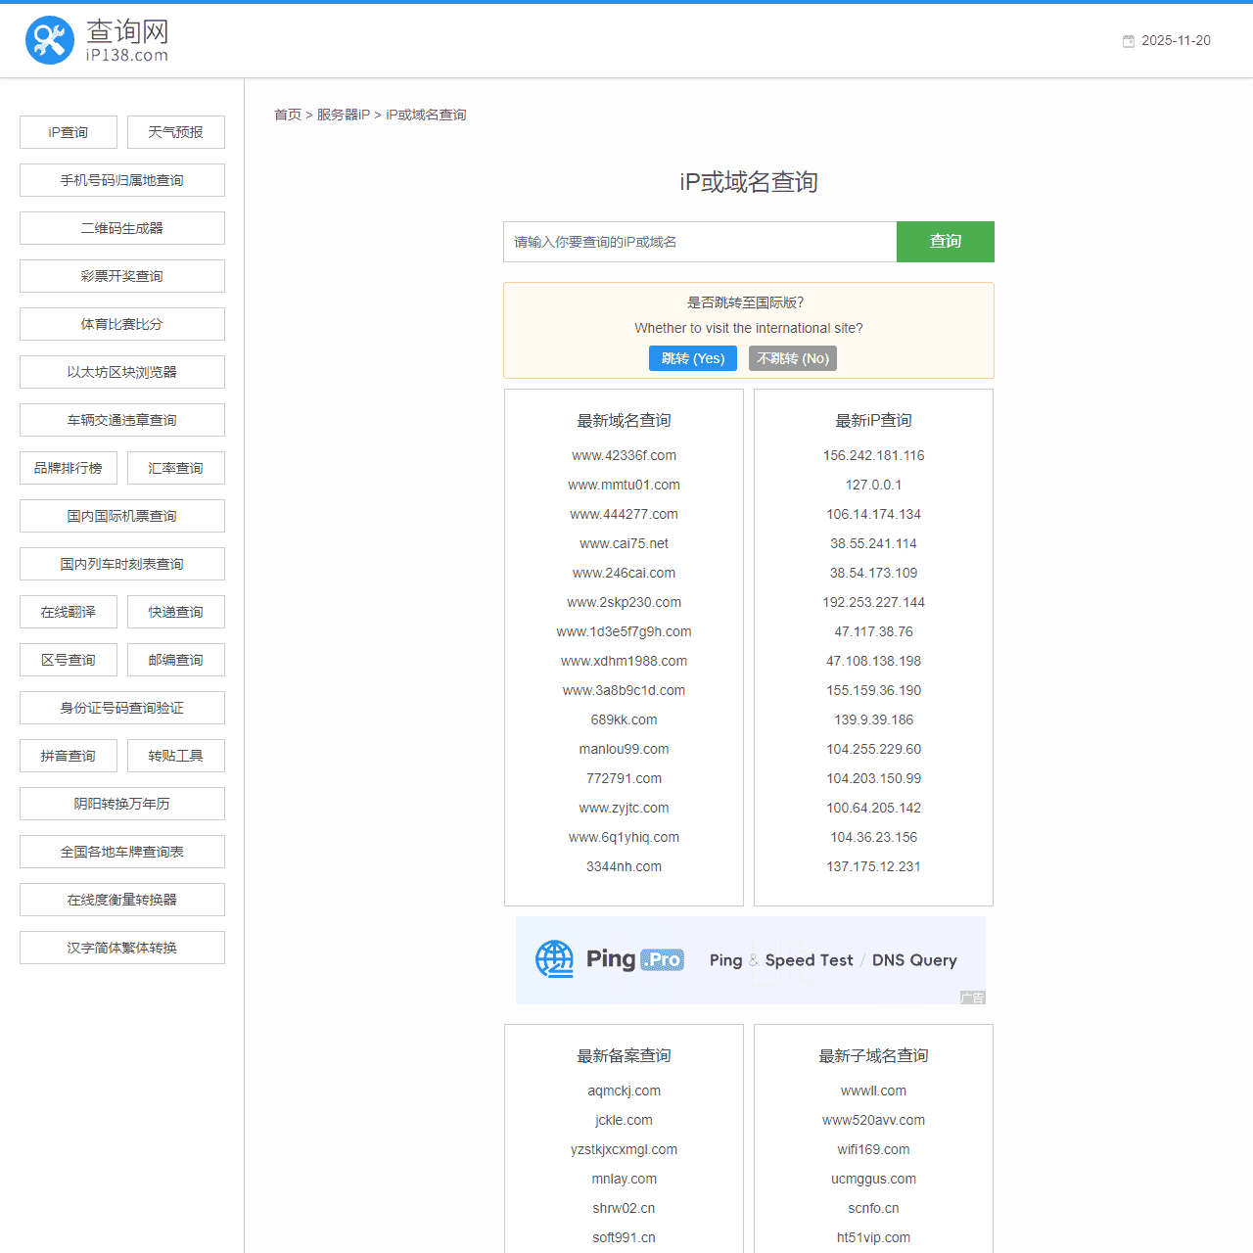Open the iP查询 sidebar entry
Viewport: 1253px width, 1253px height.
tap(68, 132)
